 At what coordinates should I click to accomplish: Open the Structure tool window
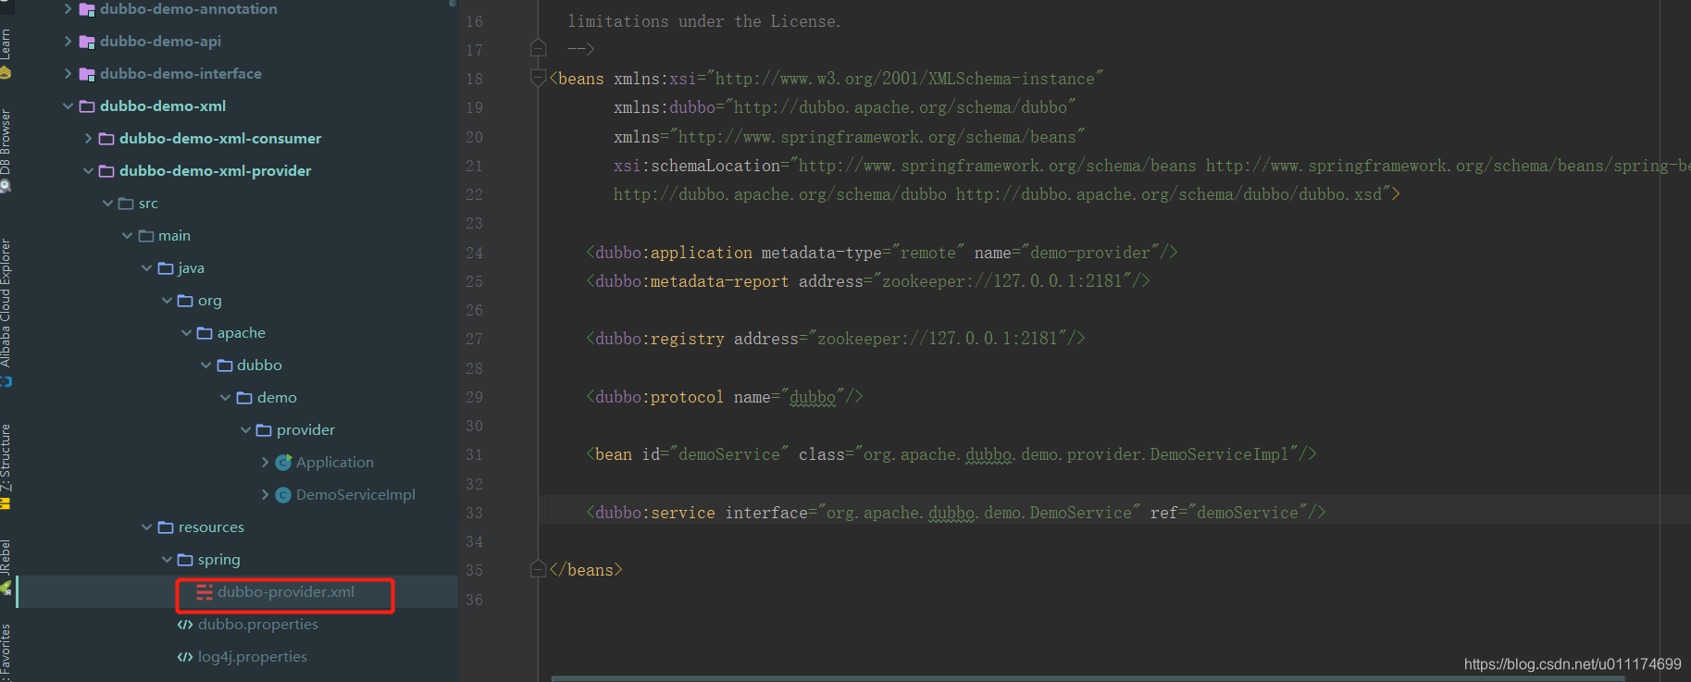6,466
